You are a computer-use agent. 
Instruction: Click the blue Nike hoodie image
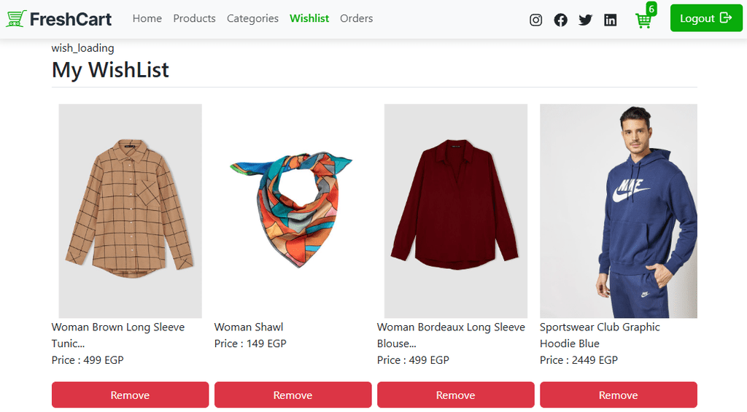tap(618, 211)
